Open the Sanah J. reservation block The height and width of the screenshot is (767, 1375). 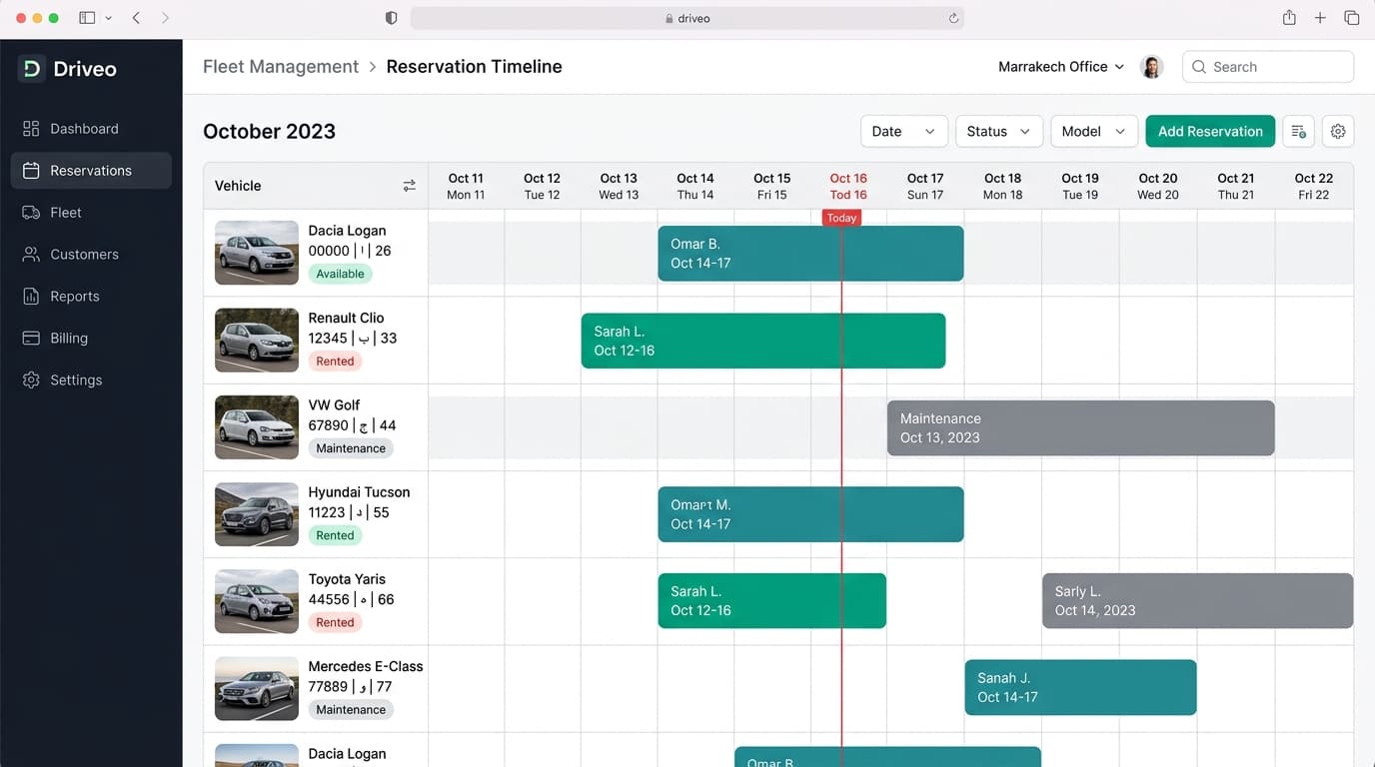1080,688
